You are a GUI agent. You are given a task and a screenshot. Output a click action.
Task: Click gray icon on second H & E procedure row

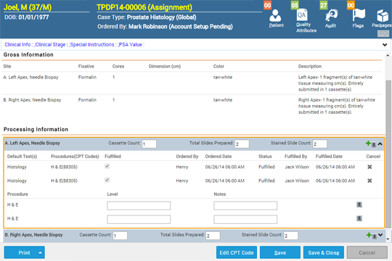359,218
